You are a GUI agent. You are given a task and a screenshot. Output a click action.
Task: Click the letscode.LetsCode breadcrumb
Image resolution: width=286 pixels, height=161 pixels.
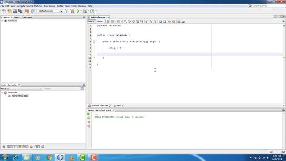click(100, 106)
